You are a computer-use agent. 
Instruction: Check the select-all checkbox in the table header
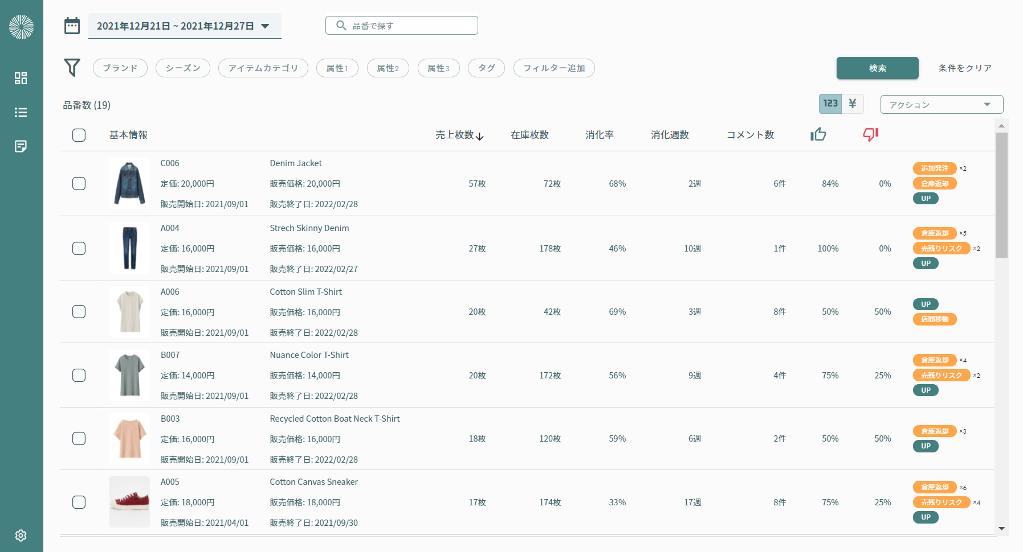(x=79, y=135)
